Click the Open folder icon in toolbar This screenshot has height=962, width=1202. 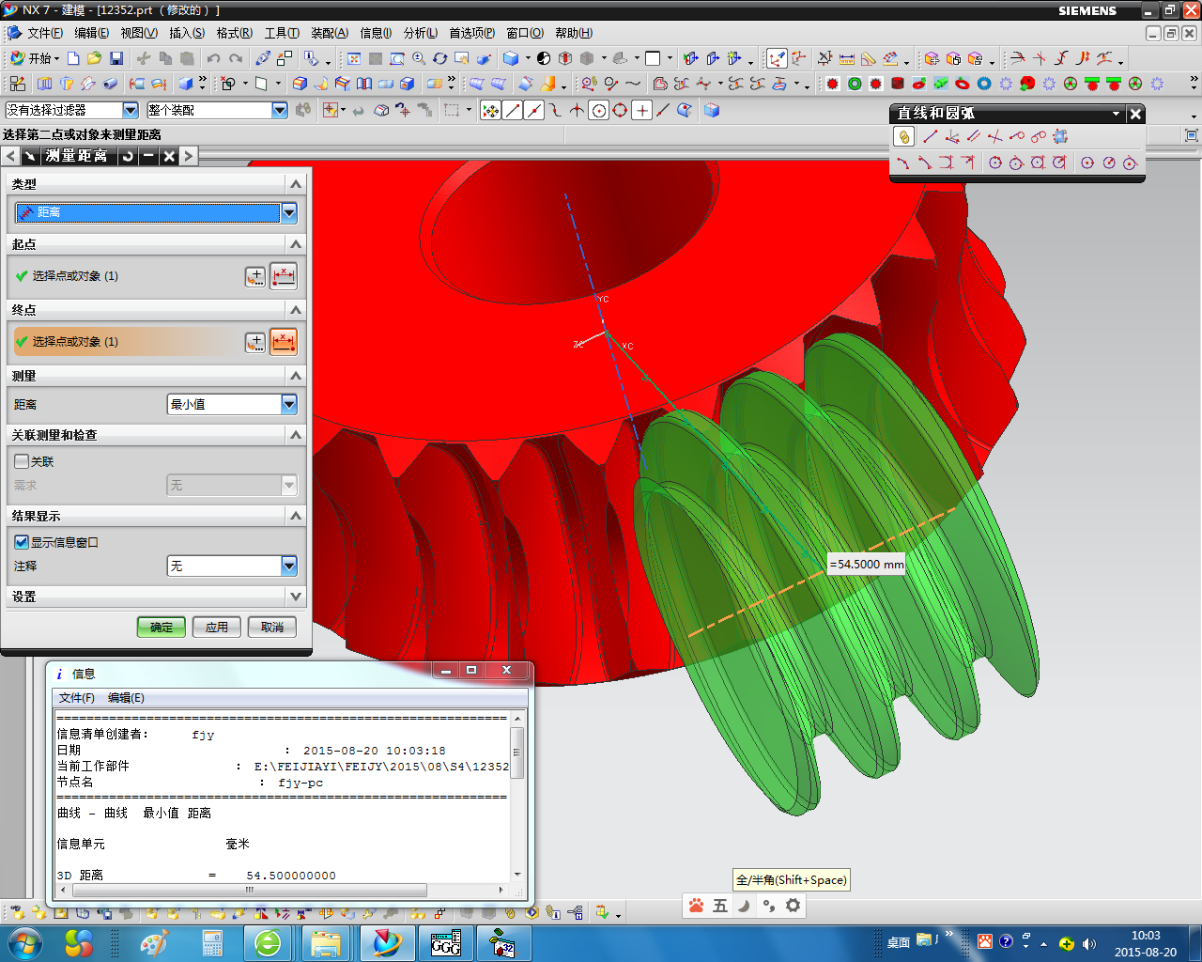(x=94, y=58)
